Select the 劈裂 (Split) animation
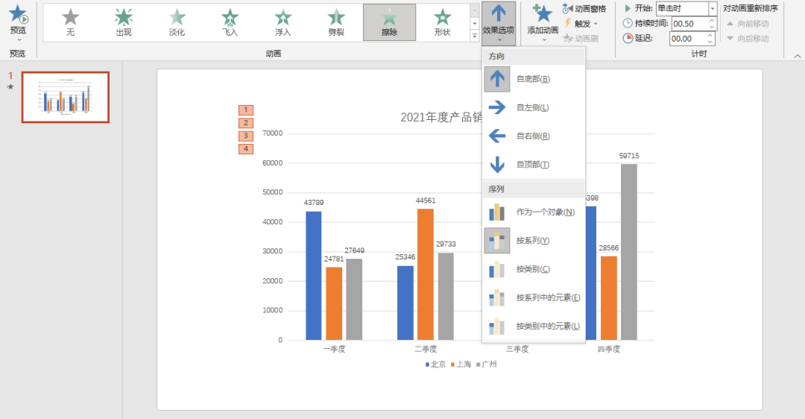This screenshot has width=805, height=419. [336, 22]
